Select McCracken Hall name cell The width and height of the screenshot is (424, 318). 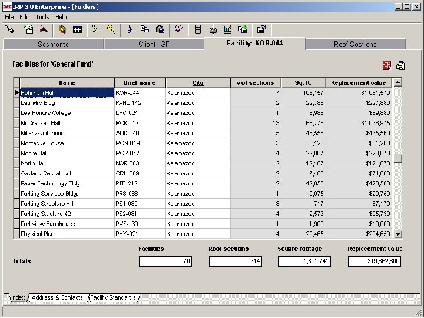click(x=67, y=123)
